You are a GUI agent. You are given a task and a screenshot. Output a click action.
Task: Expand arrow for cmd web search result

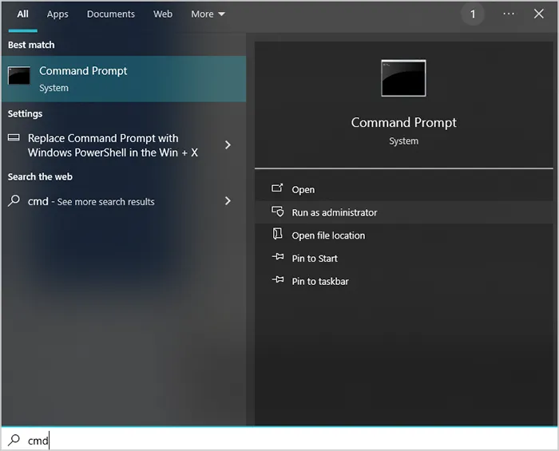click(228, 201)
